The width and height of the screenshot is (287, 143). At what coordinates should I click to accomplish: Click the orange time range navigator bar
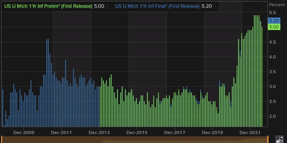(135, 139)
